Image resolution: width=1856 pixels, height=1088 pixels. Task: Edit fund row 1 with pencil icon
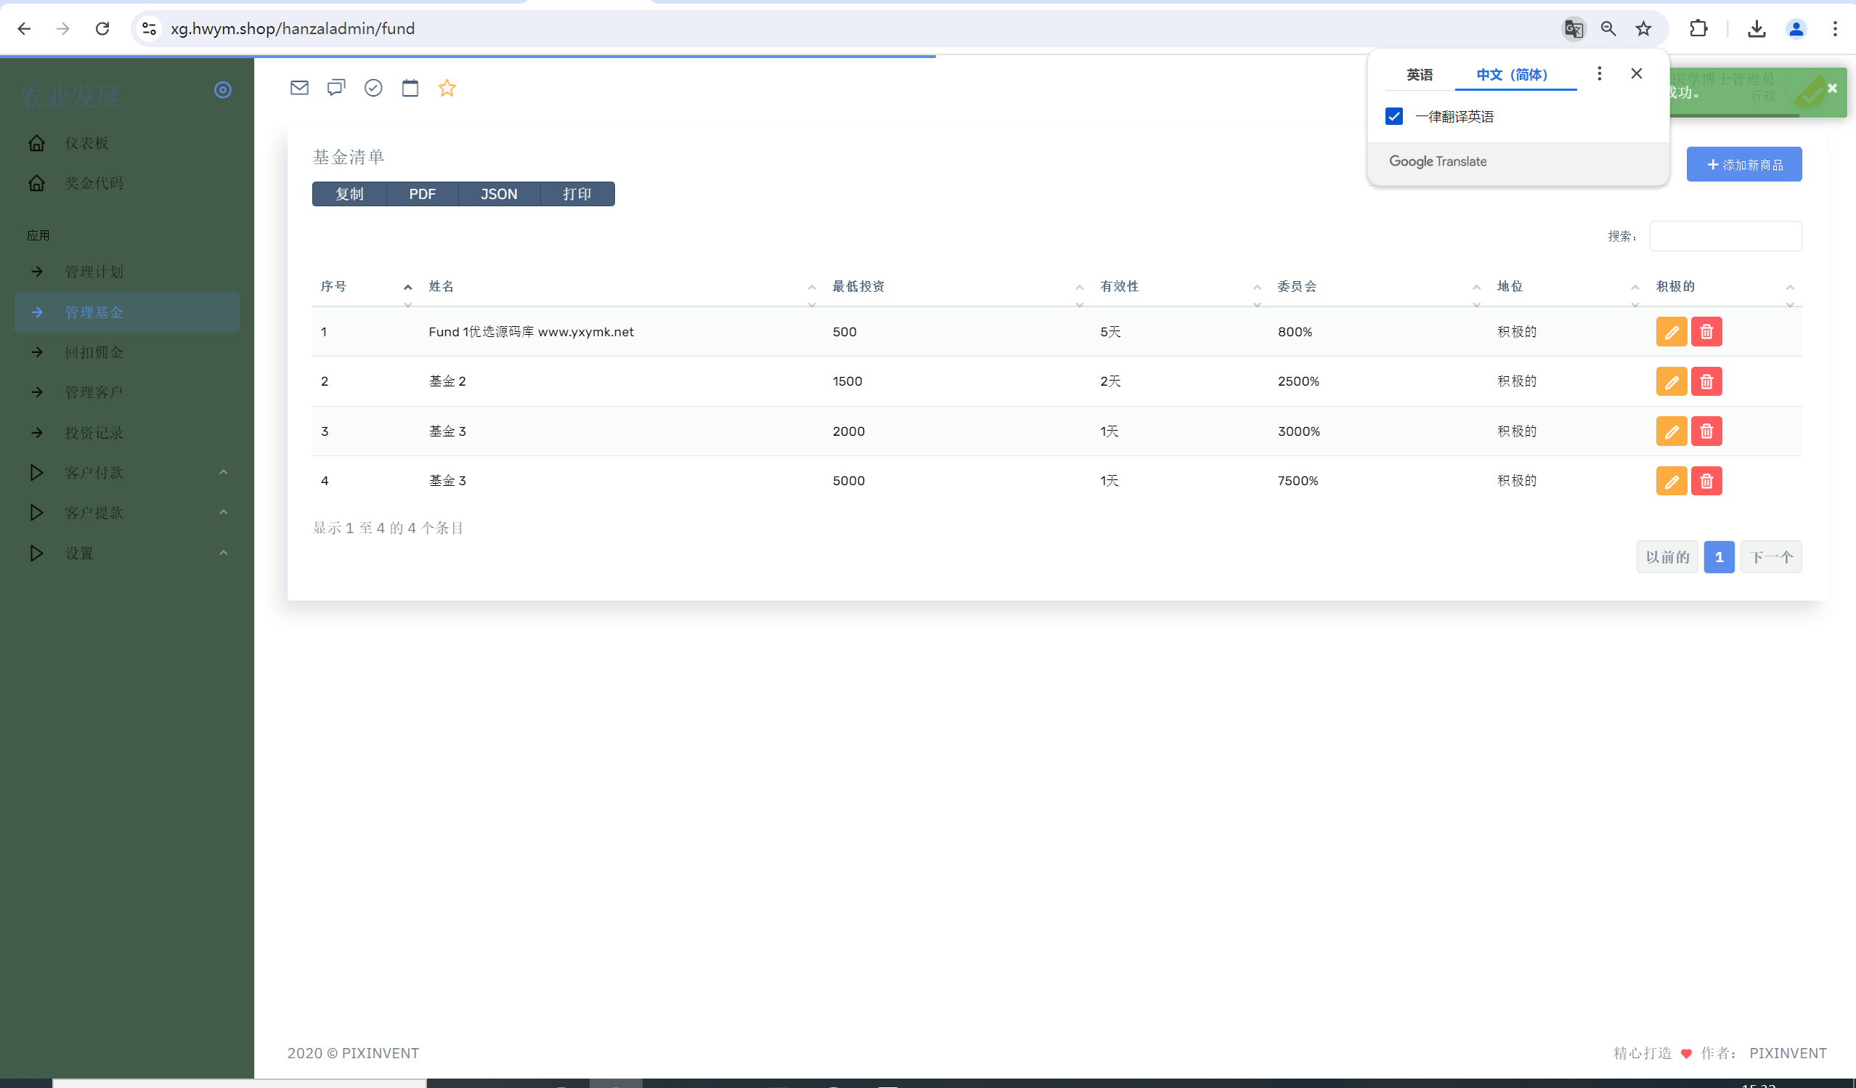pos(1671,332)
